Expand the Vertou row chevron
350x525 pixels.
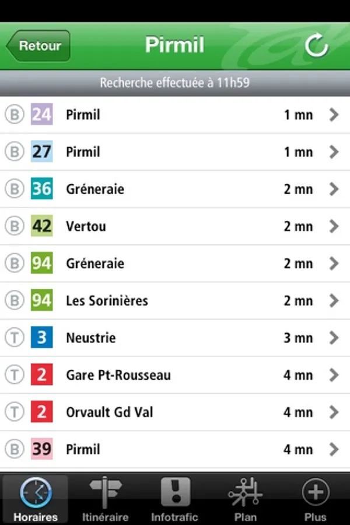334,226
